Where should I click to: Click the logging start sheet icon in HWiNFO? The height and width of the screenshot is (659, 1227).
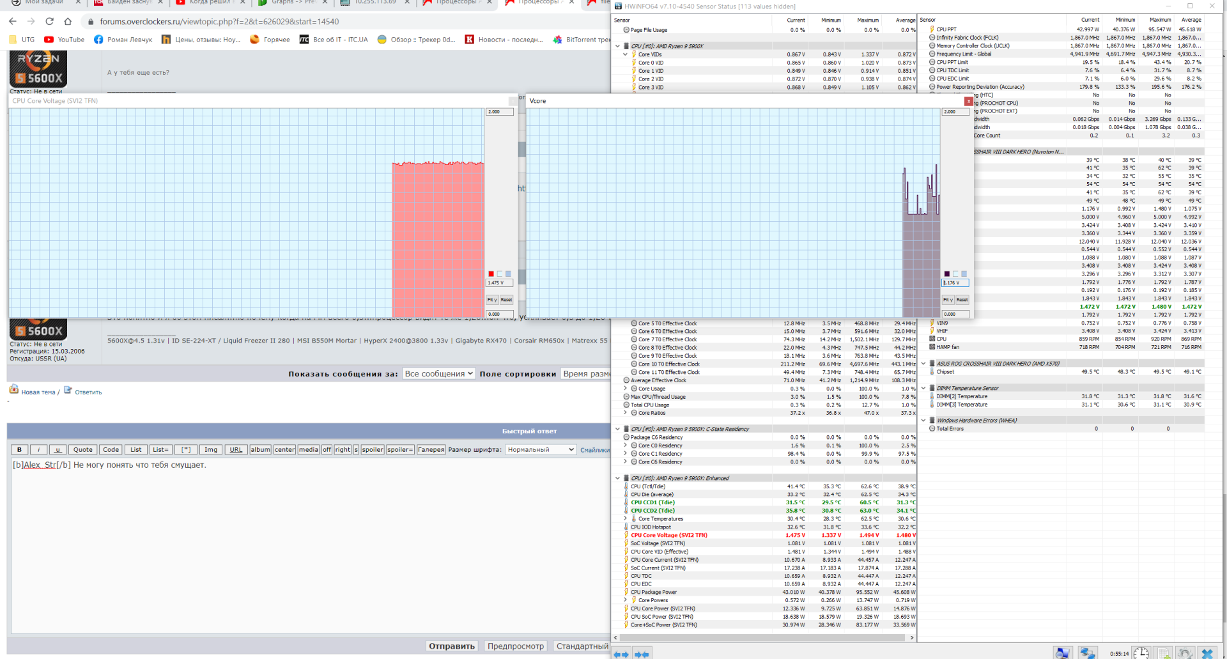[x=1163, y=653]
